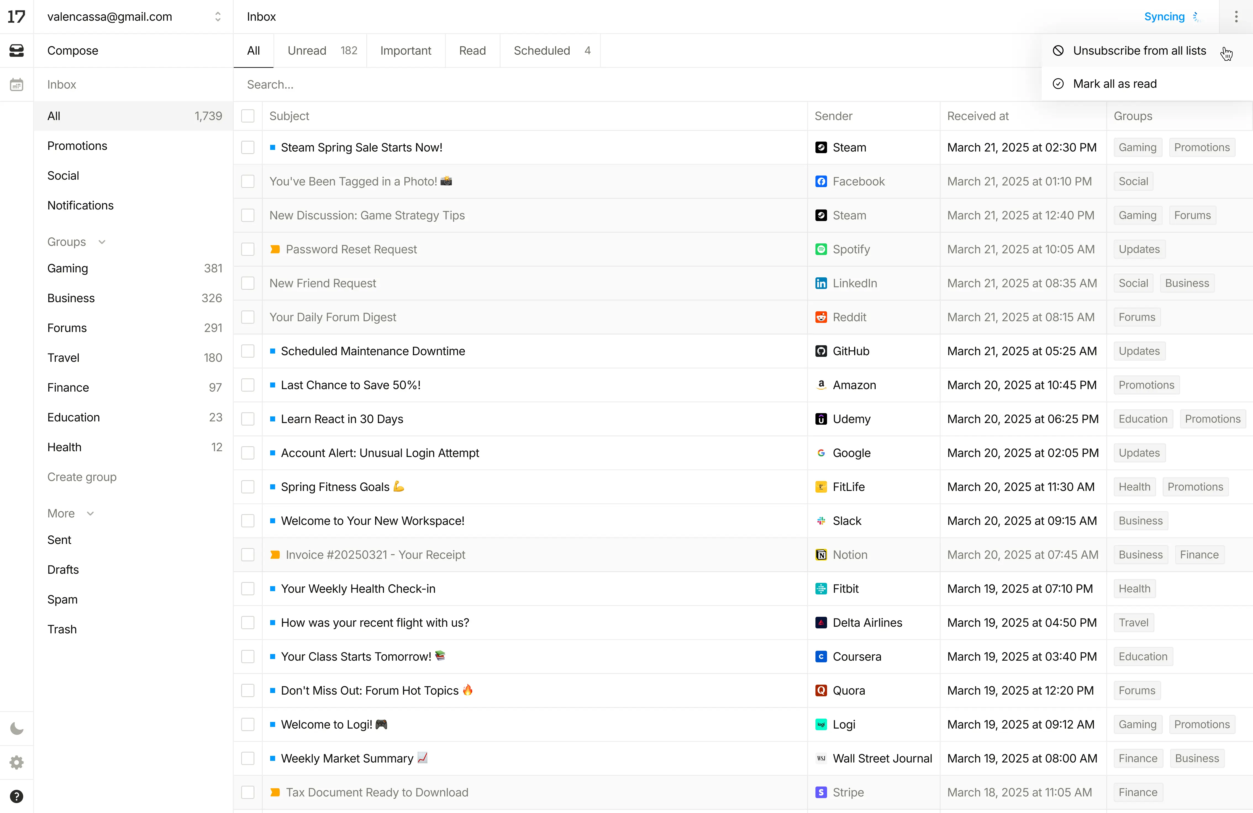Open the account switcher valencassa@gmail.com
This screenshot has width=1253, height=813.
click(134, 17)
